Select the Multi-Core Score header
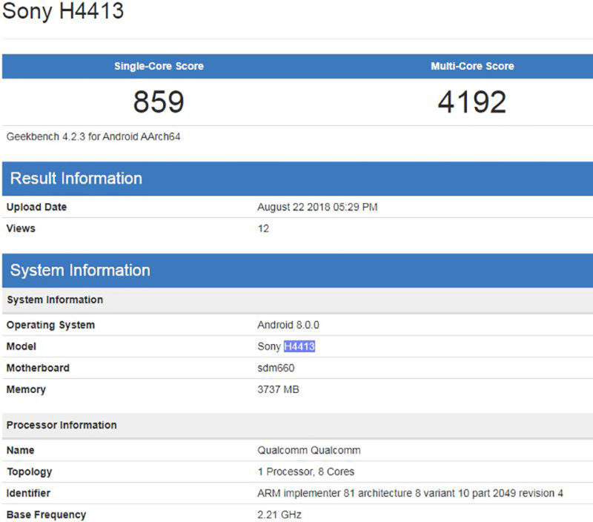Viewport: 593px width, 522px height. 472,66
